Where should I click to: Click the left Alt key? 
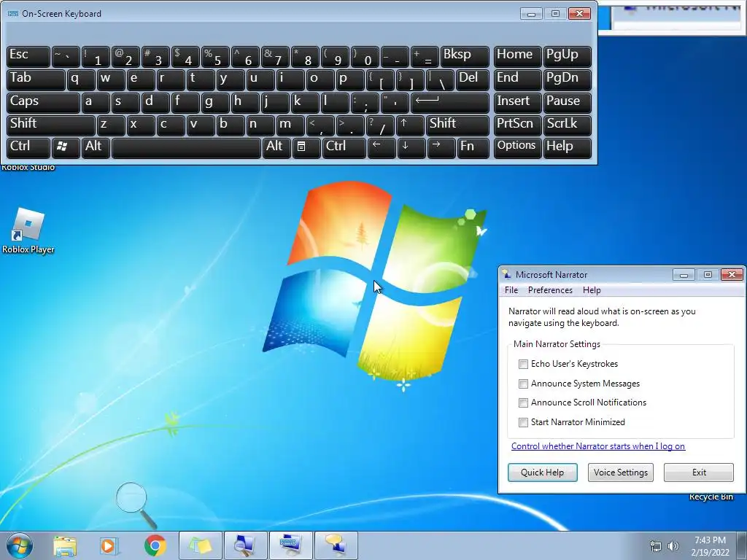click(96, 147)
